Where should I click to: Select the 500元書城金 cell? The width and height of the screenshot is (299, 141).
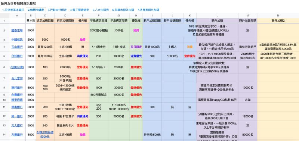(x=99, y=95)
